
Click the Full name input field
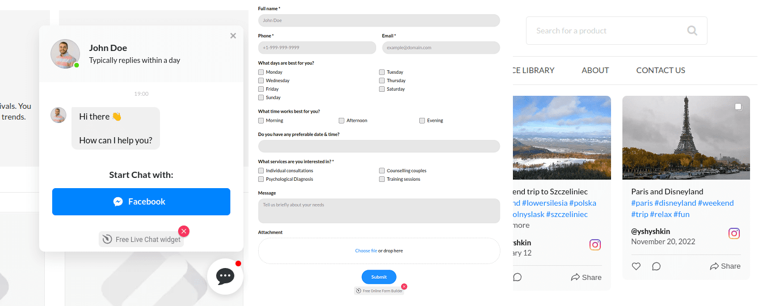click(379, 20)
